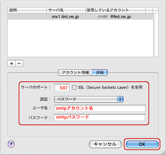Click the empty area of server list
Screen dimensions: 166x155
(80, 38)
